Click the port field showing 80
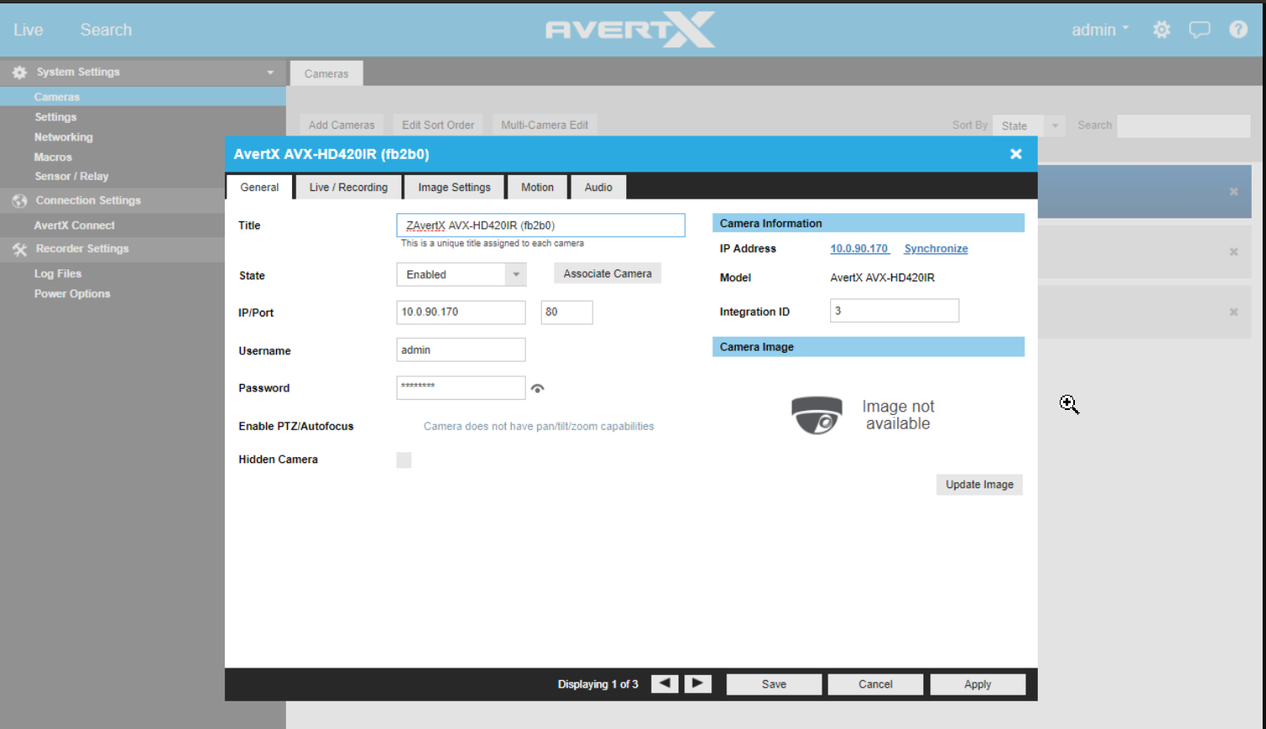This screenshot has height=729, width=1266. (567, 312)
